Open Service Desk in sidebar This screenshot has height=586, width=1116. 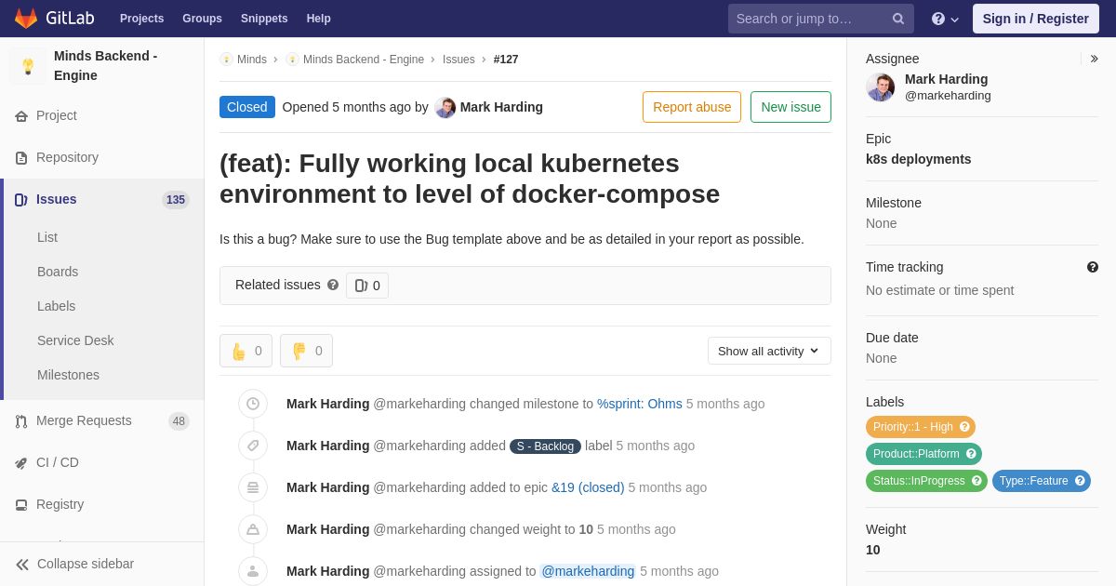(75, 340)
